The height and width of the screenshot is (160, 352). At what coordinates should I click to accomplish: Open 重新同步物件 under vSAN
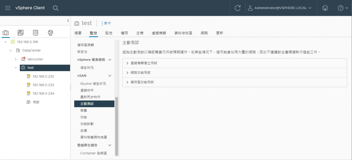(90, 97)
